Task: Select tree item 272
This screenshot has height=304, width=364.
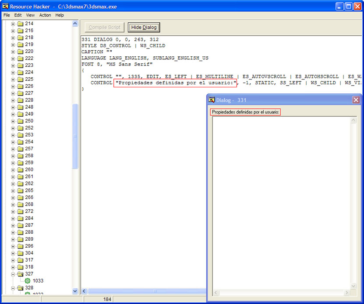Action: (x=29, y=211)
